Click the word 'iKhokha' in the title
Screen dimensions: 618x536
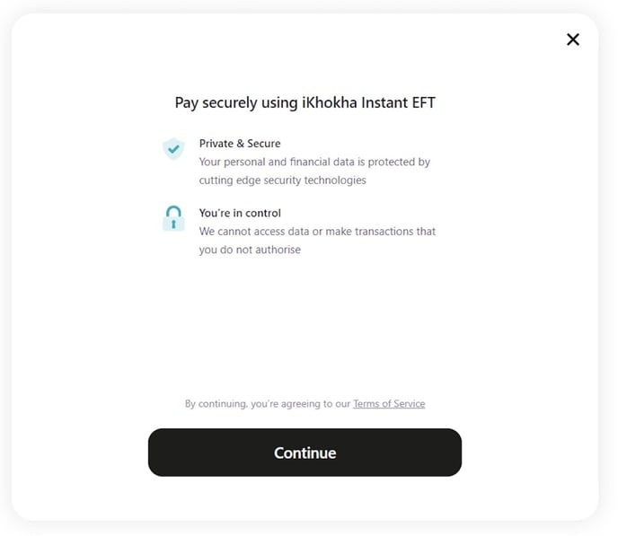pyautogui.click(x=330, y=102)
